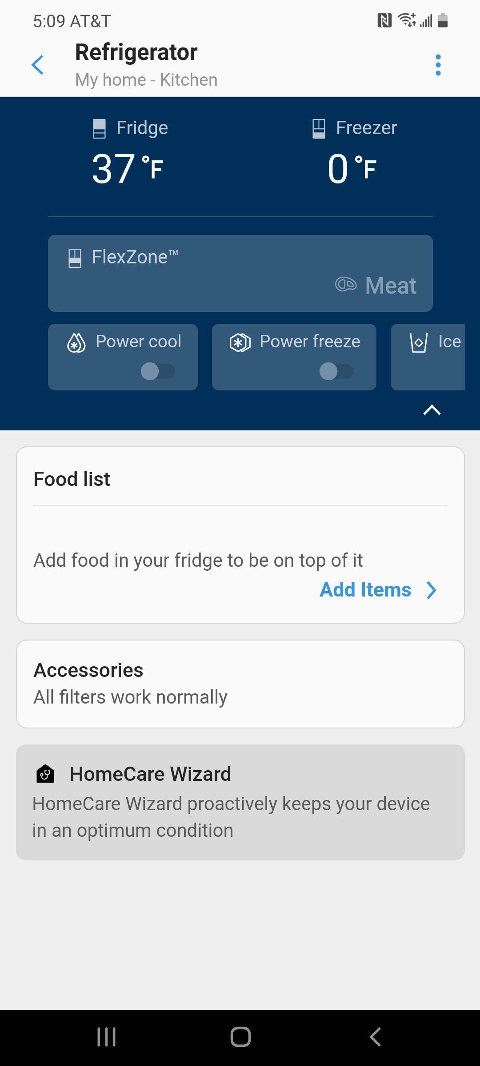The image size is (480, 1066).
Task: Tap the HomeCare Wizard house icon
Action: click(45, 774)
